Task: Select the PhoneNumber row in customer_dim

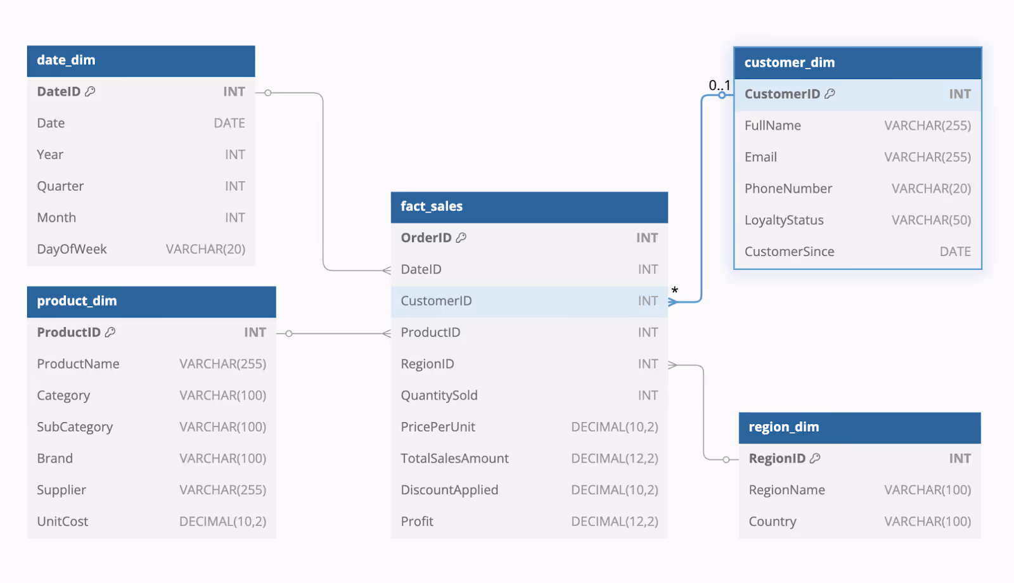Action: point(857,189)
